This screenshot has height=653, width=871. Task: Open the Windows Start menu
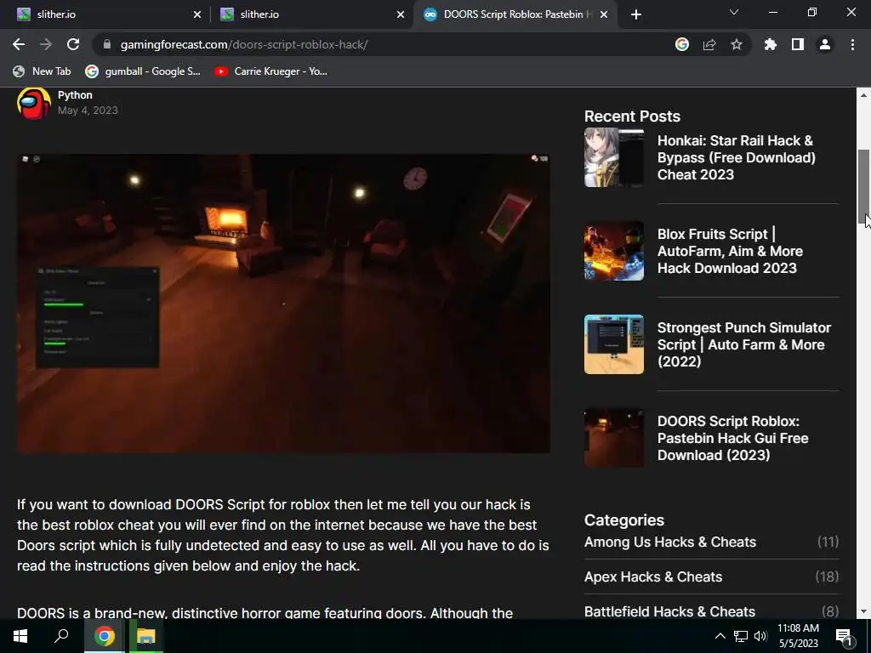tap(20, 636)
